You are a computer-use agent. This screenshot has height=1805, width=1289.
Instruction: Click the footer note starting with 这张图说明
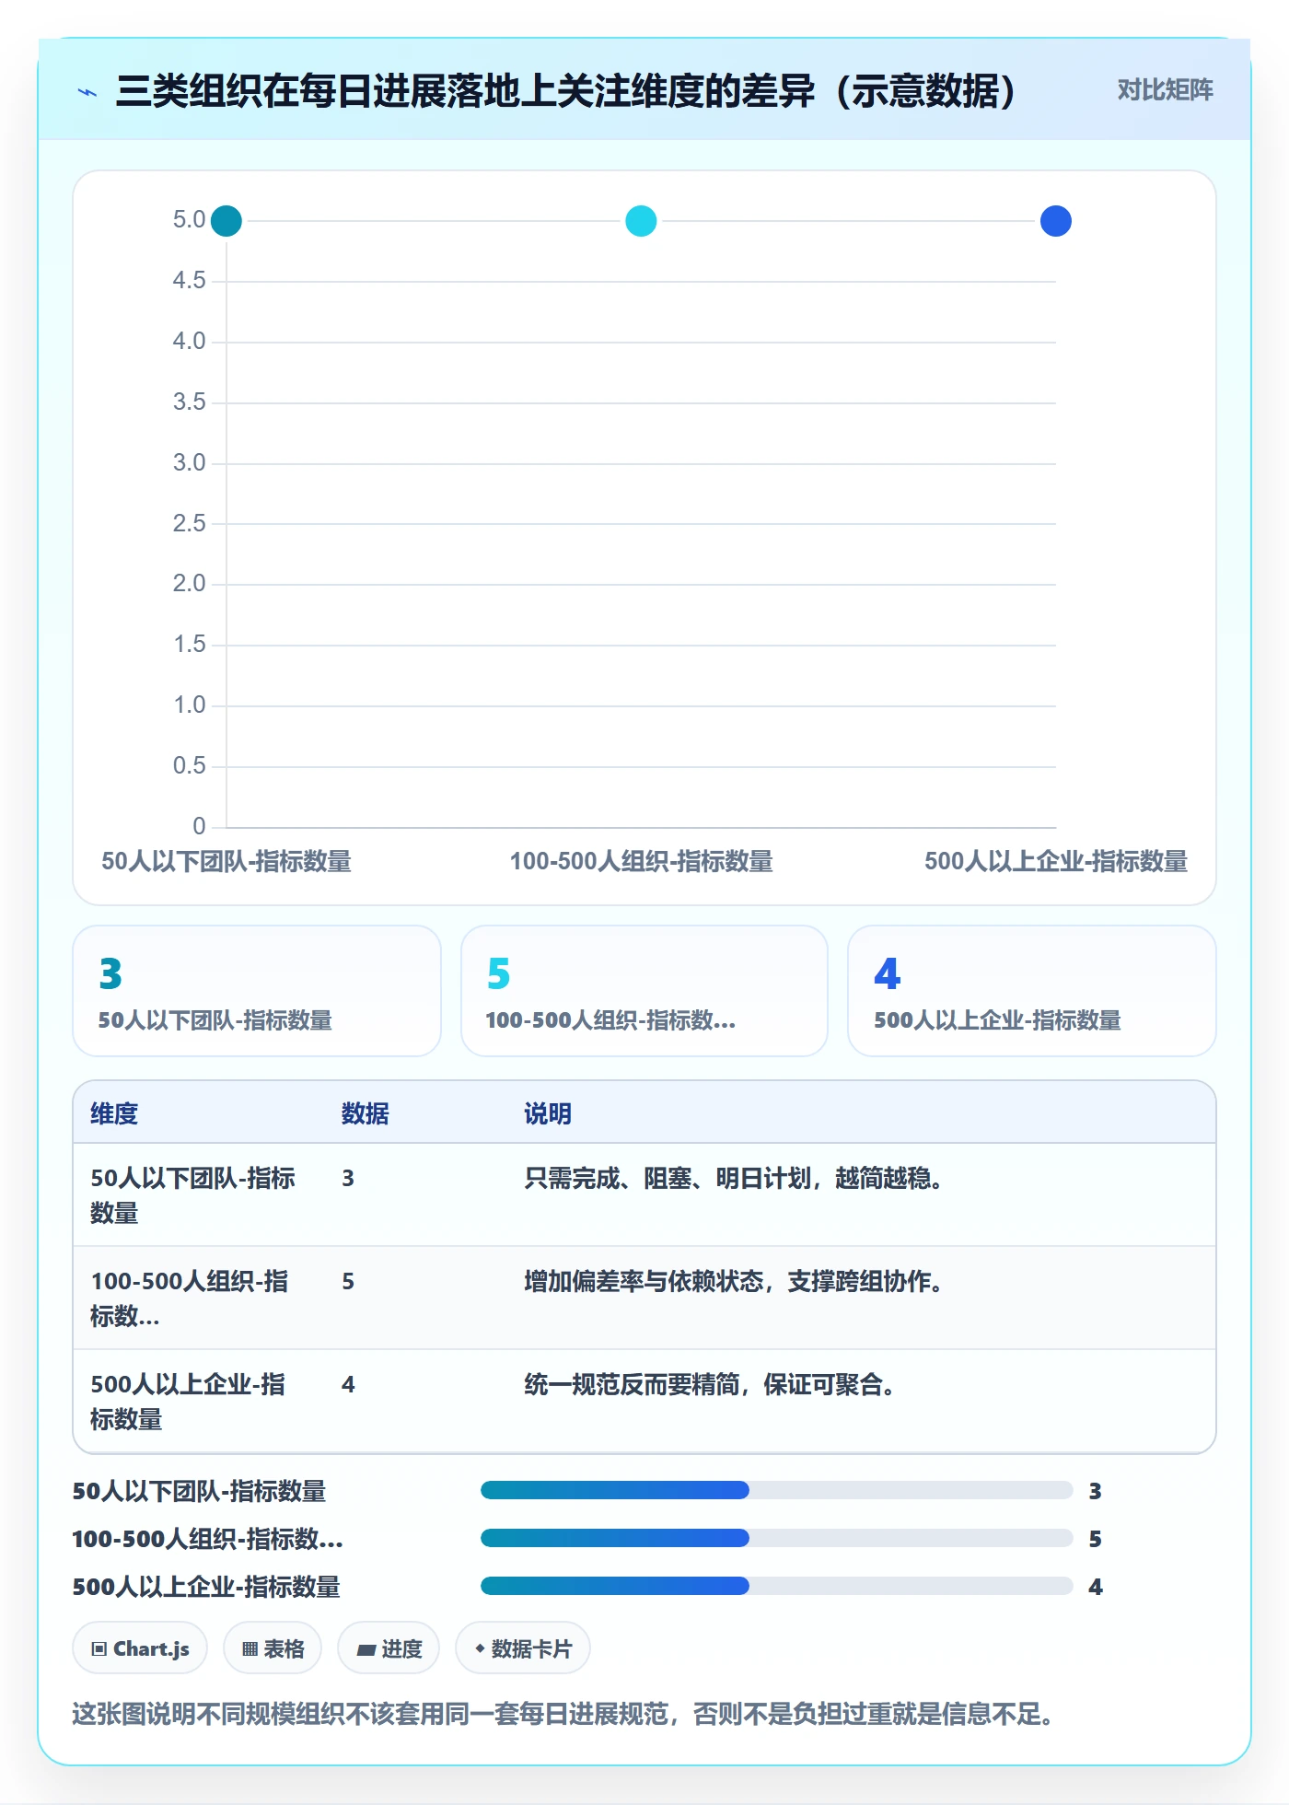(563, 1715)
